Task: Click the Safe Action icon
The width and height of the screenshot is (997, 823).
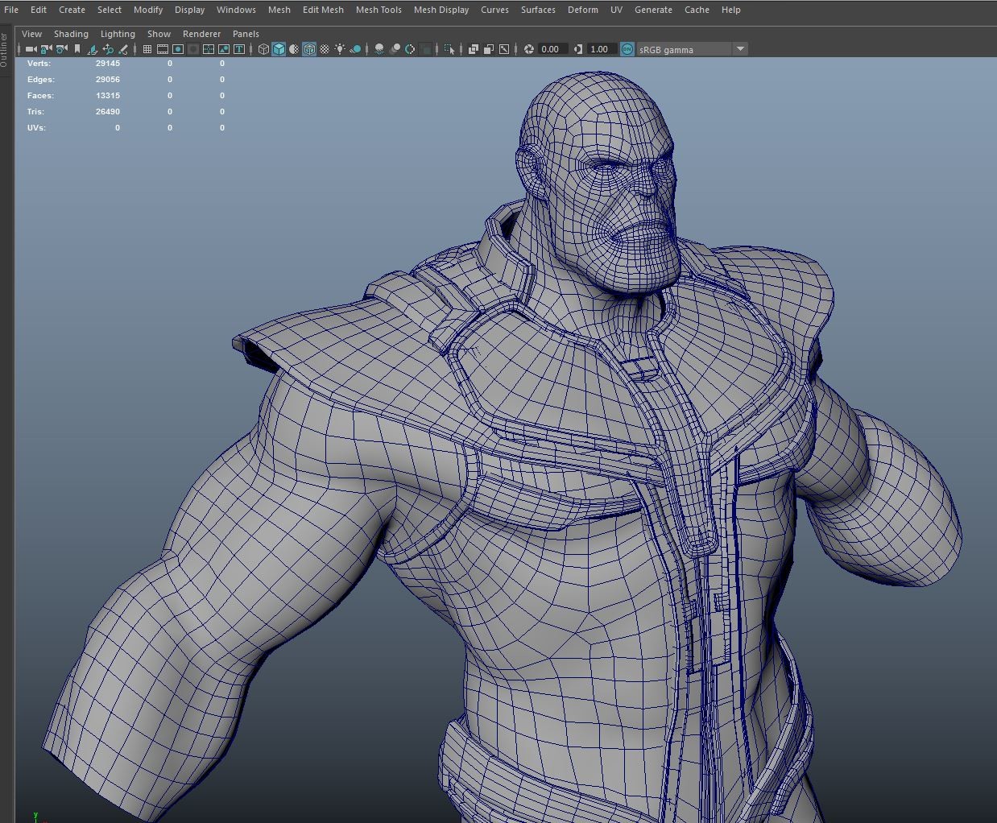Action: click(224, 49)
